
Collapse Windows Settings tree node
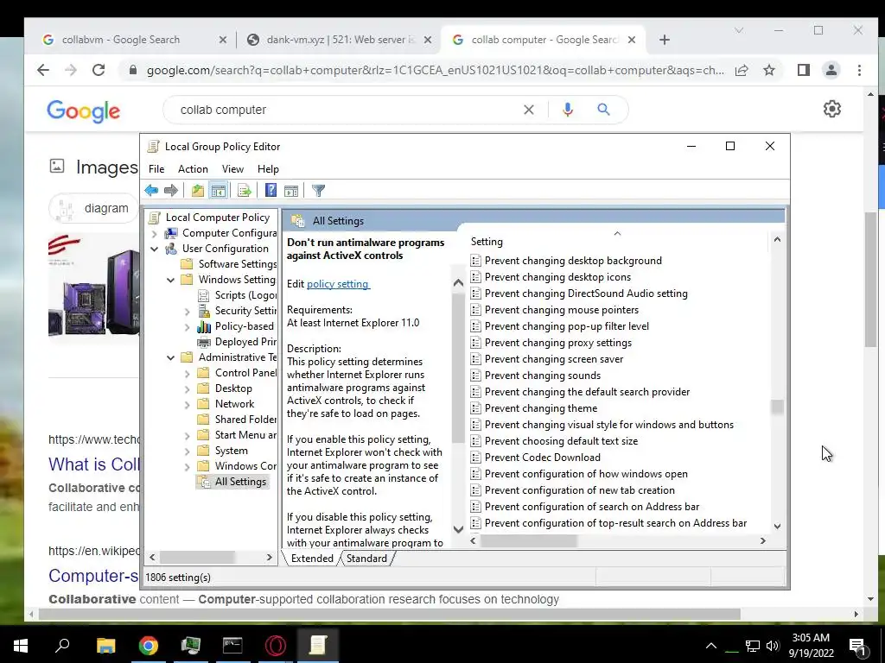point(170,280)
